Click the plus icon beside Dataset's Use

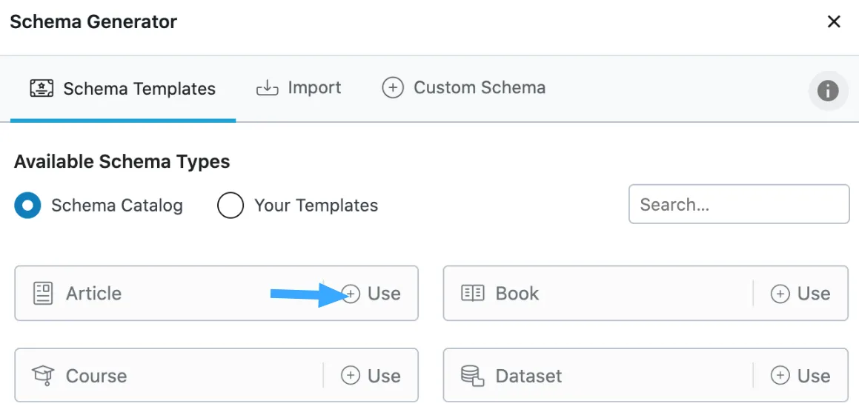[x=780, y=376]
